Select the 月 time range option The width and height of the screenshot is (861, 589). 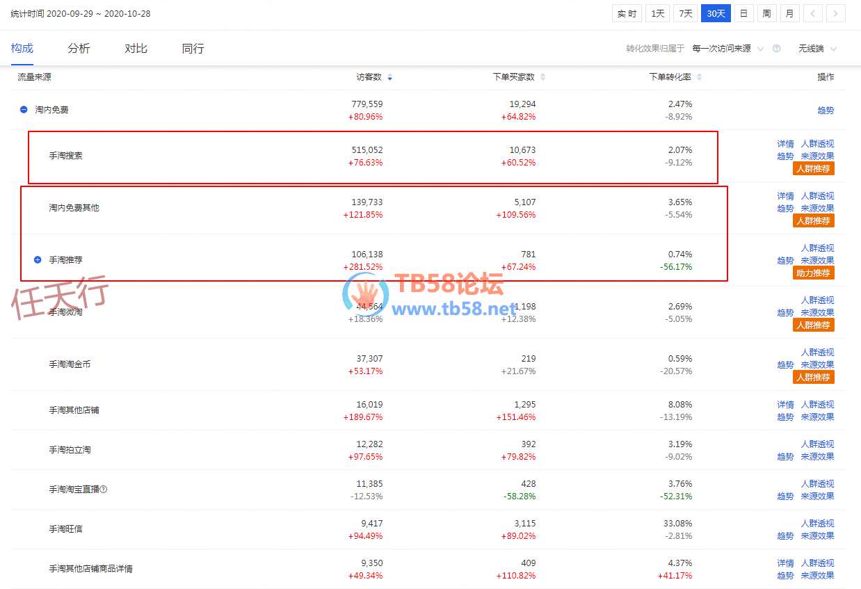click(x=789, y=14)
